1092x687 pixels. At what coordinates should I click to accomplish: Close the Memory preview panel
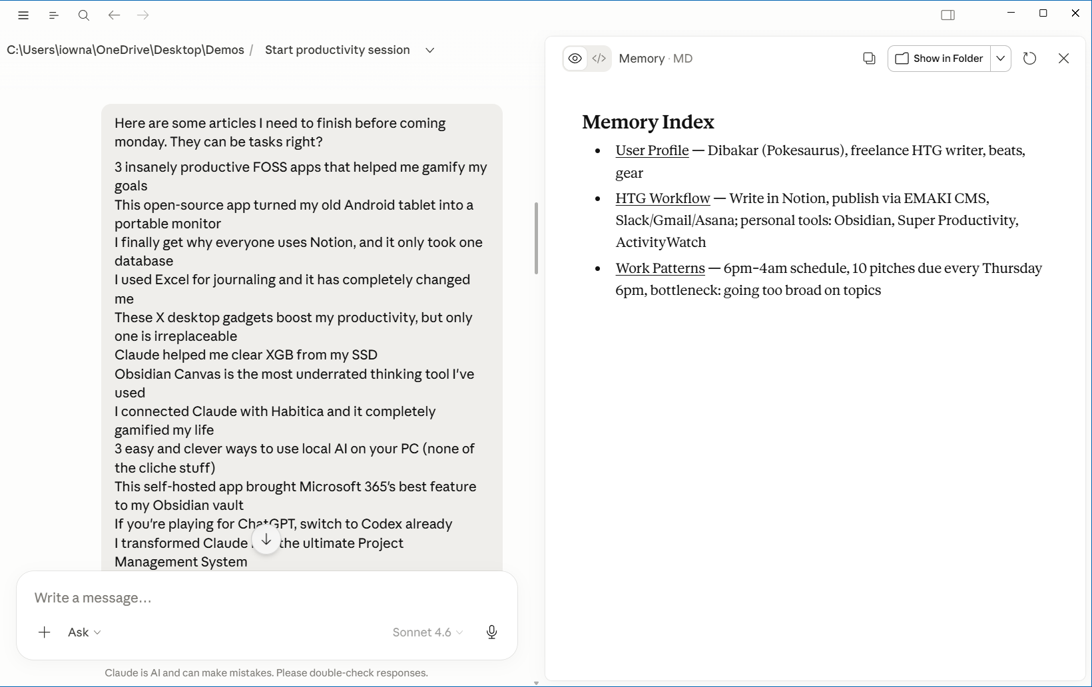[1063, 59]
